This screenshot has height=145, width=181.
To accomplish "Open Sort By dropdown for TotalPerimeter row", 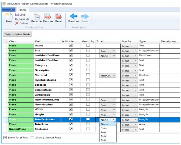I will pos(129,120).
